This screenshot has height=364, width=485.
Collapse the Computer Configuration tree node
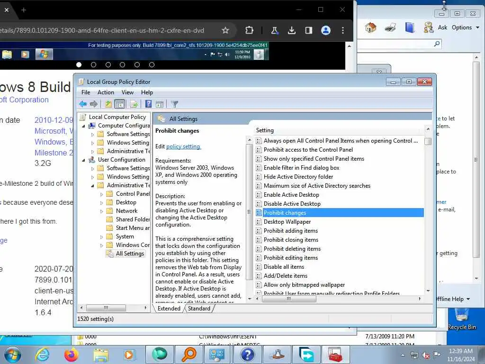[83, 126]
